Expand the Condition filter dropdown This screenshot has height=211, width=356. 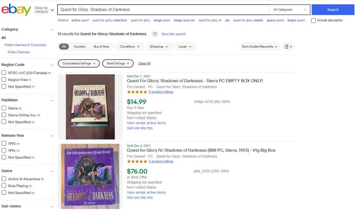tap(129, 46)
